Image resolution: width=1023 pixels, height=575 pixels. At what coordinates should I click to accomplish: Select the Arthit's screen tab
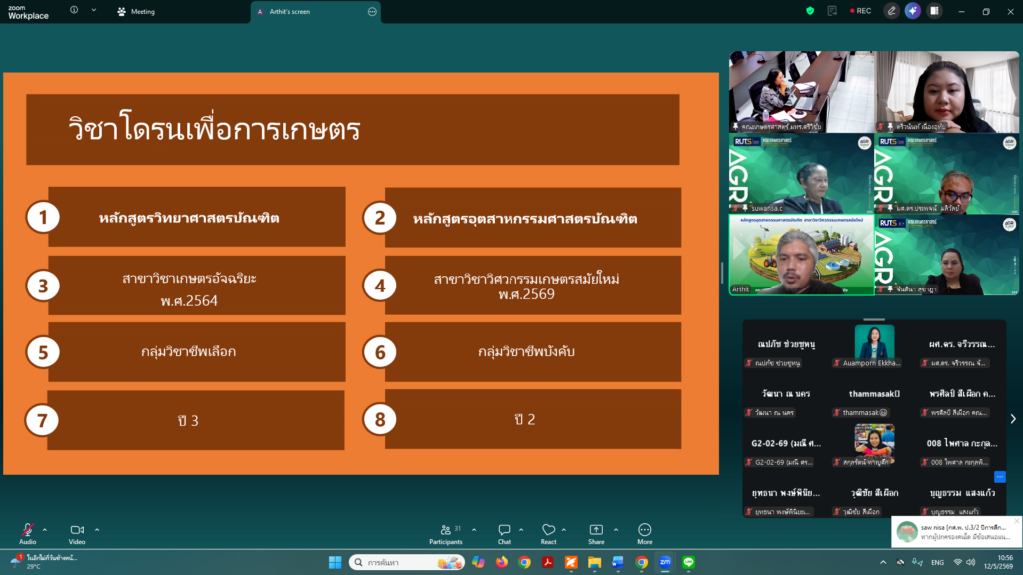coord(316,12)
